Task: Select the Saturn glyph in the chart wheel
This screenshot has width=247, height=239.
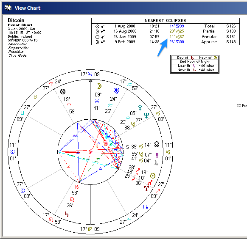Action: pyautogui.click(x=67, y=214)
